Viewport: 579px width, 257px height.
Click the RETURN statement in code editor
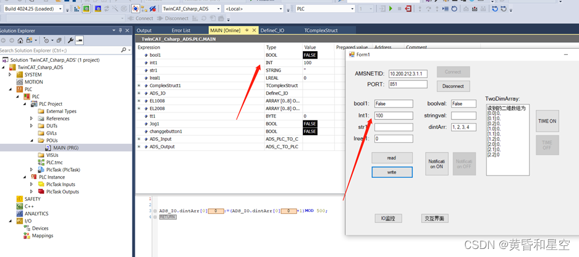[x=167, y=217]
